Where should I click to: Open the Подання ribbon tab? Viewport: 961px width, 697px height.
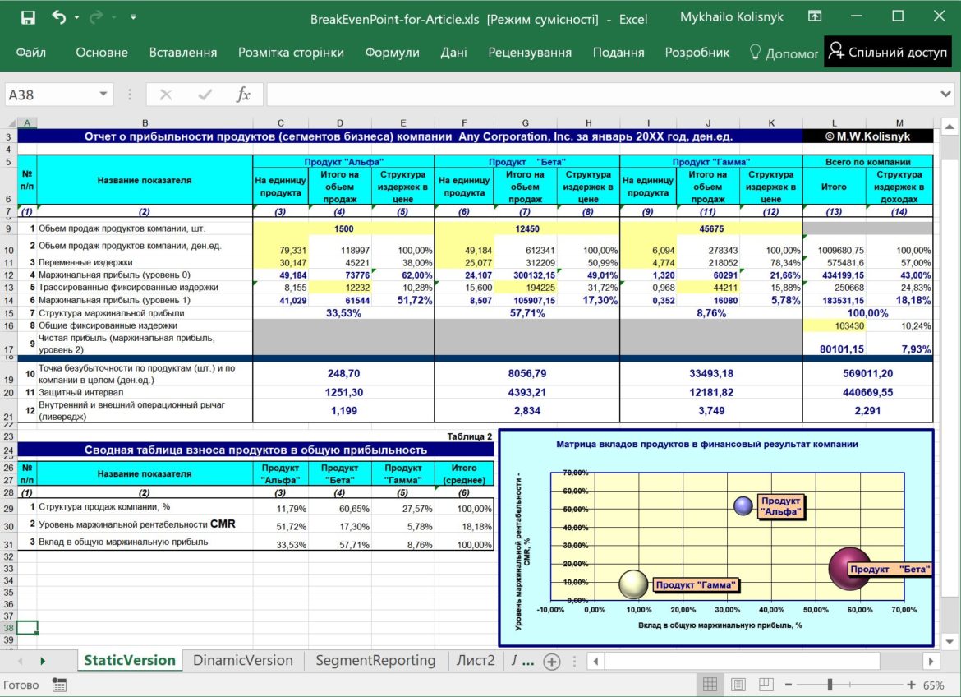[x=618, y=53]
